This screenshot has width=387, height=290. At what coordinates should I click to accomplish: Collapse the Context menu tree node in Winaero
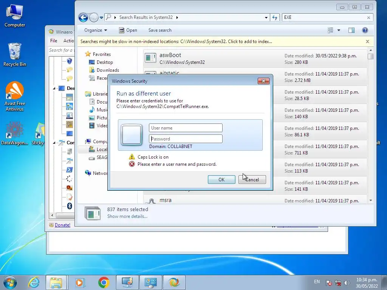tap(54, 142)
